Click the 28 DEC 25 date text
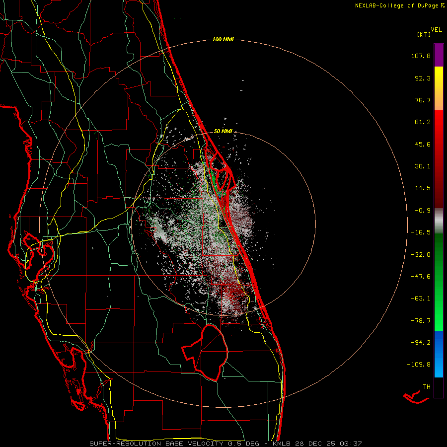Image resolution: width=447 pixels, height=447 pixels. (315, 444)
